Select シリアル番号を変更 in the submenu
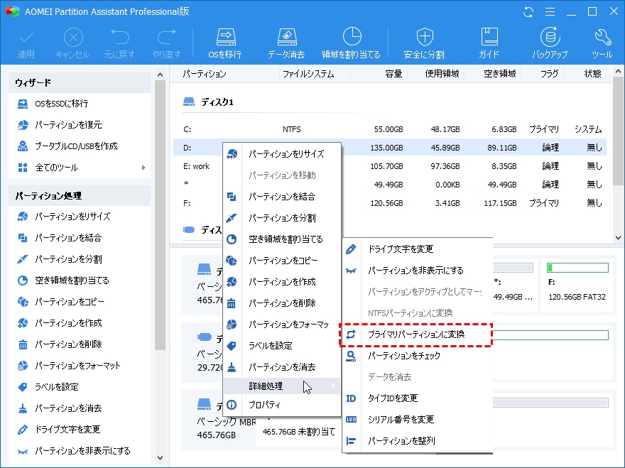 click(418, 420)
